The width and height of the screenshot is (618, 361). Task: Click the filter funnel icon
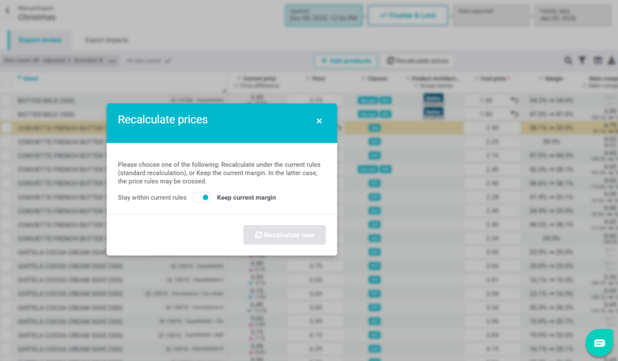pos(582,60)
